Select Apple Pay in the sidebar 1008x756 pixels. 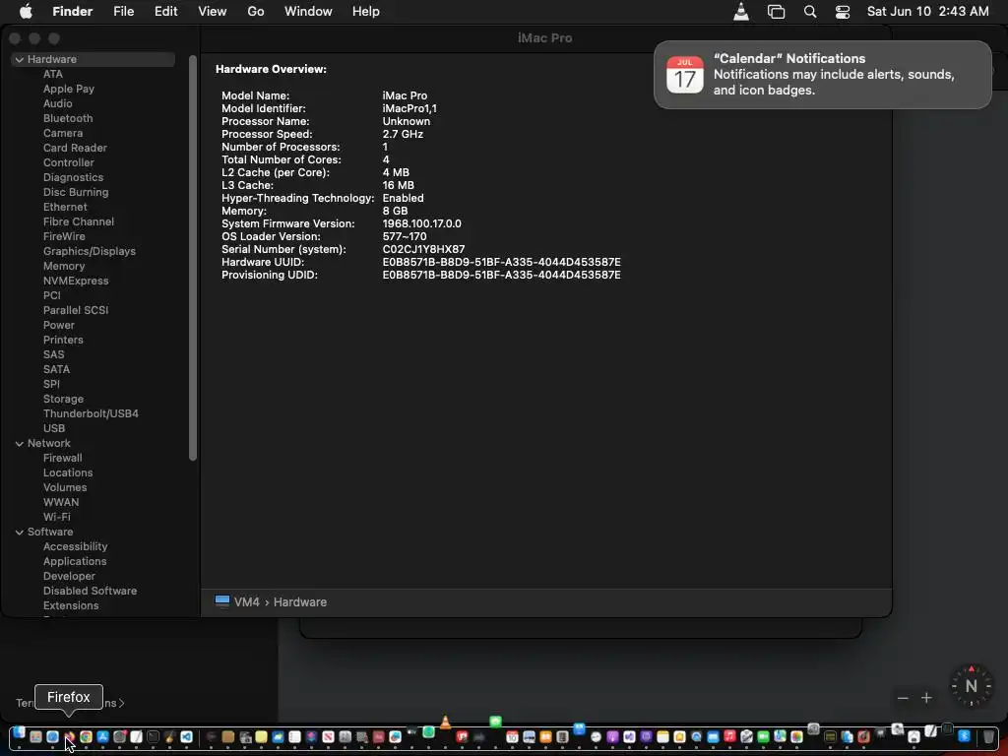coord(69,89)
